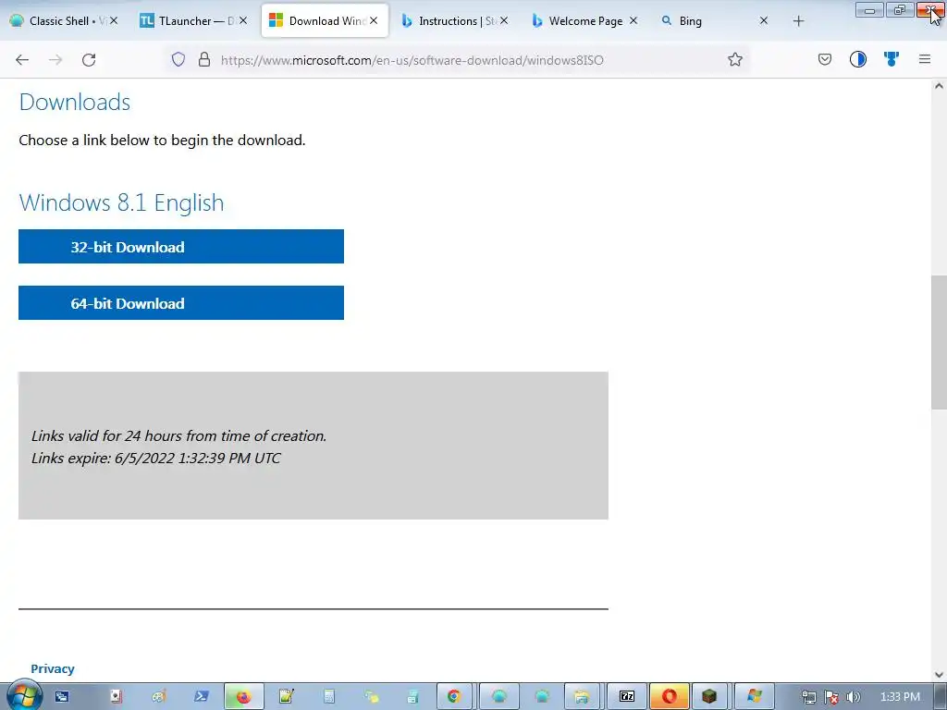Open PowerShell from the taskbar
The image size is (947, 710).
(201, 697)
